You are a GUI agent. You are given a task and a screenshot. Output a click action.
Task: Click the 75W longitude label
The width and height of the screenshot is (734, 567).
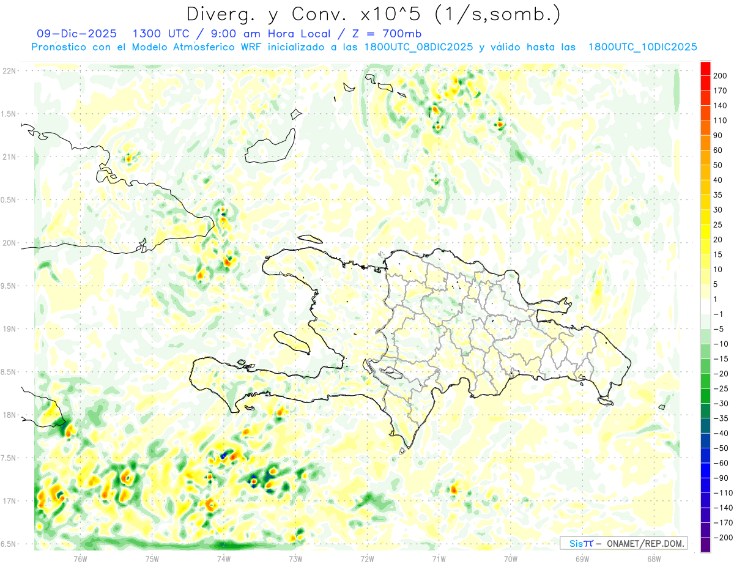(152, 558)
